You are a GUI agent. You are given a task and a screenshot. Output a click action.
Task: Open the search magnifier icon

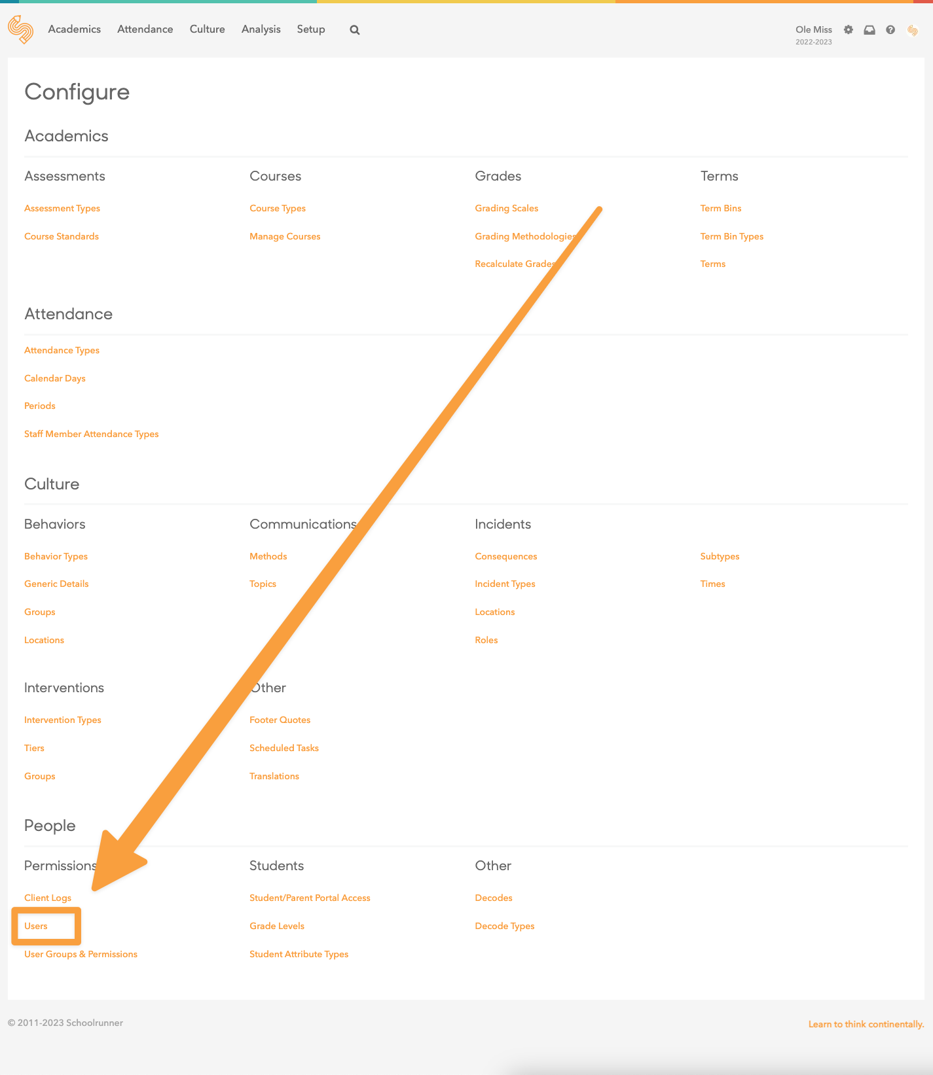354,30
